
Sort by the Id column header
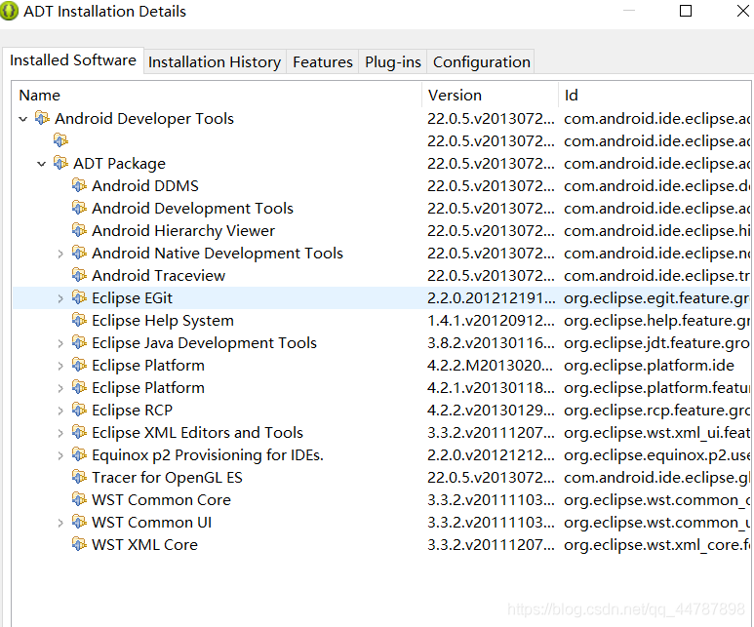(x=655, y=96)
